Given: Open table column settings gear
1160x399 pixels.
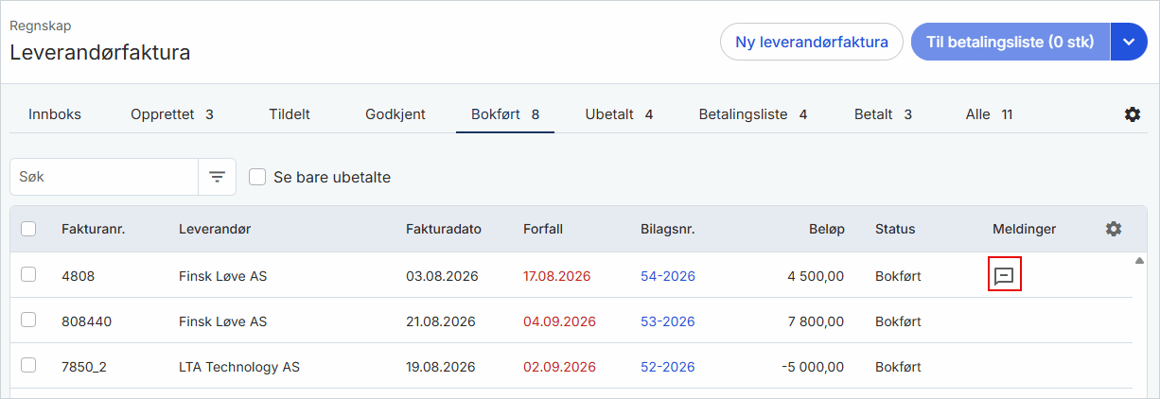Looking at the screenshot, I should (1114, 229).
